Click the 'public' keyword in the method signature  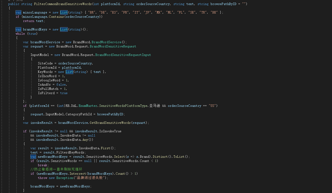point(14,4)
